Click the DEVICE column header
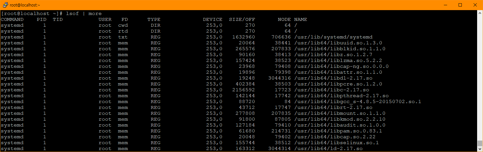Image resolution: width=483 pixels, height=152 pixels. [213, 19]
